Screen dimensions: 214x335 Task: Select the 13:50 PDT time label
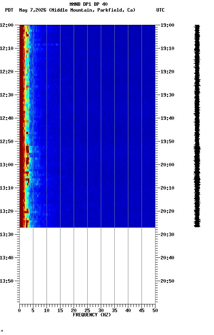click(7, 281)
